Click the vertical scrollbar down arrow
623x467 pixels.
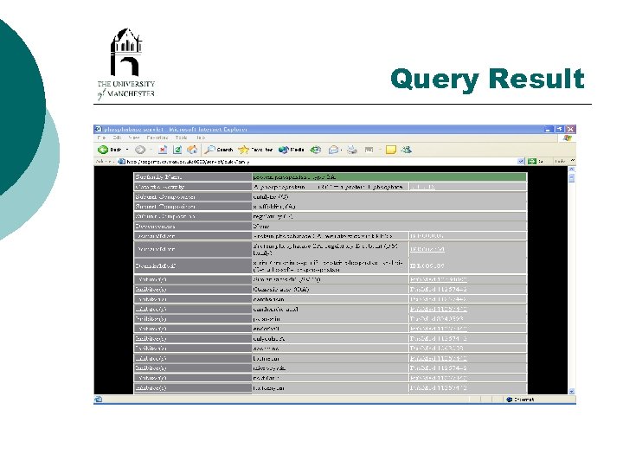(x=571, y=391)
